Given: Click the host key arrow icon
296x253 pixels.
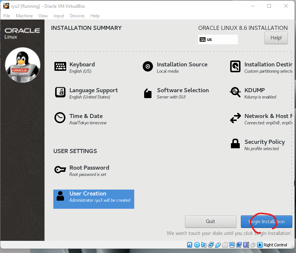Looking at the screenshot, I should pyautogui.click(x=260, y=245).
